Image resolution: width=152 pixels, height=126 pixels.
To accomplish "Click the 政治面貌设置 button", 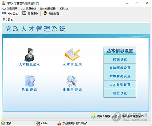I will [120, 68].
